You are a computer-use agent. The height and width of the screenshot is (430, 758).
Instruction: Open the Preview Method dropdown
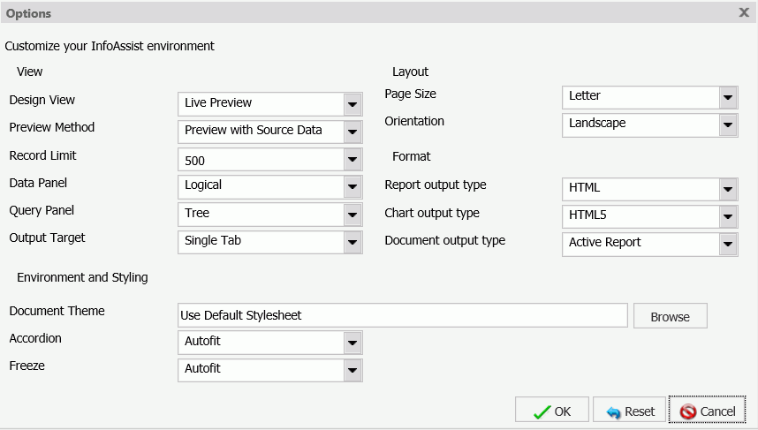click(269, 132)
